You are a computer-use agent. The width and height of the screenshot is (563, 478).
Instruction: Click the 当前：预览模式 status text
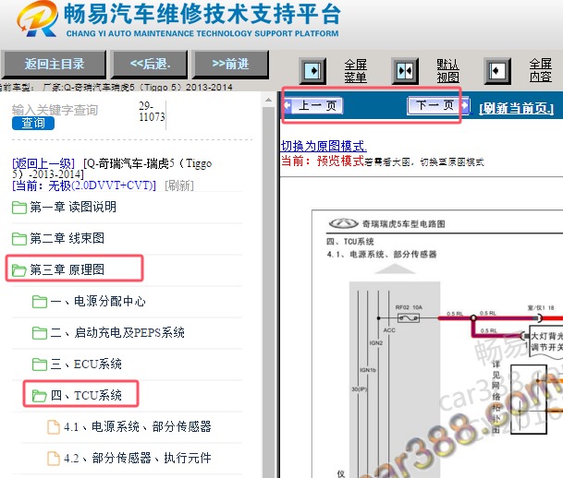(323, 161)
